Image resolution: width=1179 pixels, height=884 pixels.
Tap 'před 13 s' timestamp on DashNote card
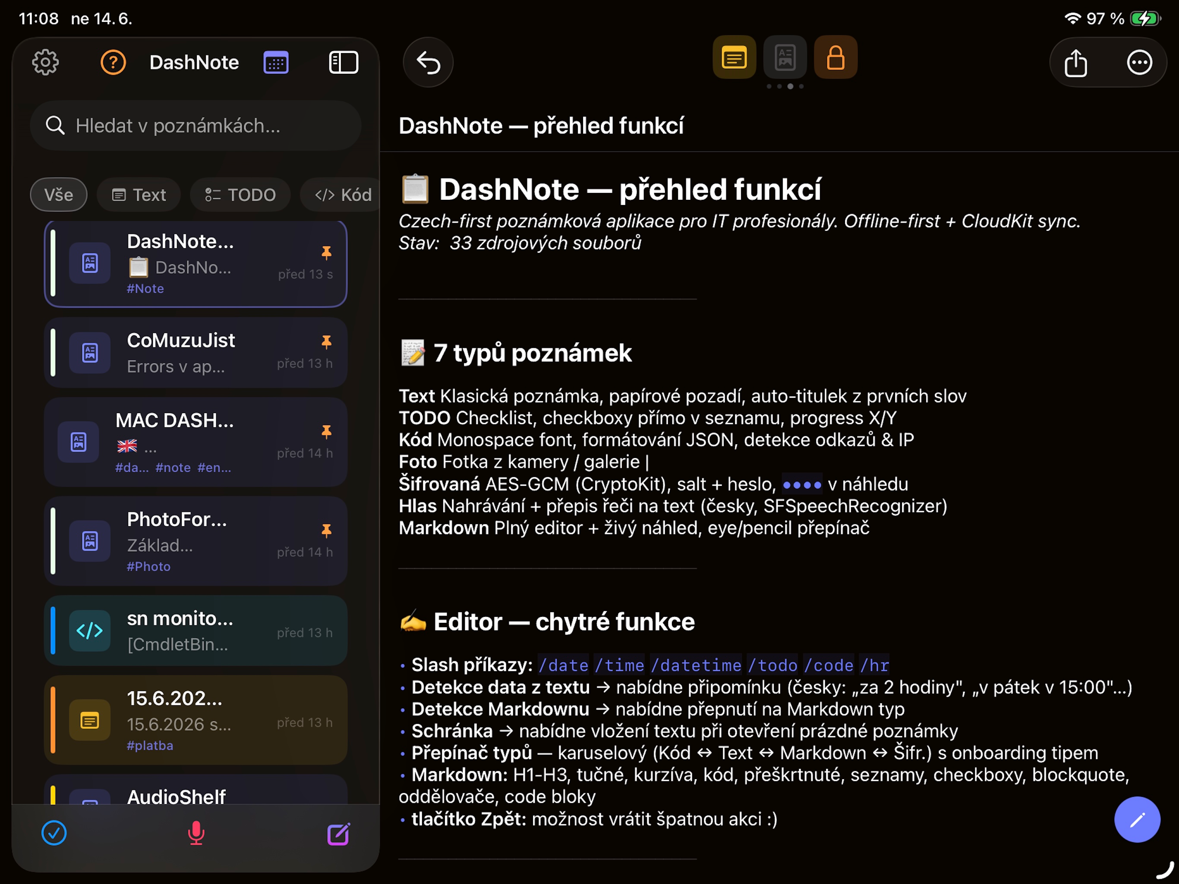click(306, 274)
